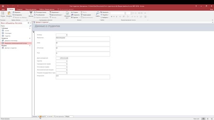Click the Пол field containing ж

tap(83, 54)
